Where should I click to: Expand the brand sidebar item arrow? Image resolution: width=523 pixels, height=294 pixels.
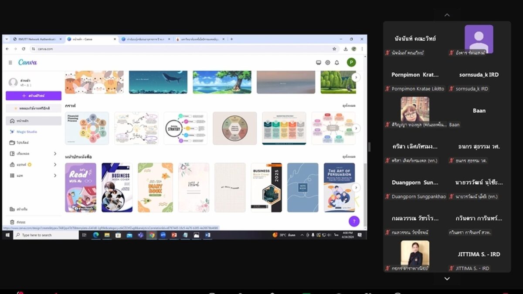(x=55, y=165)
